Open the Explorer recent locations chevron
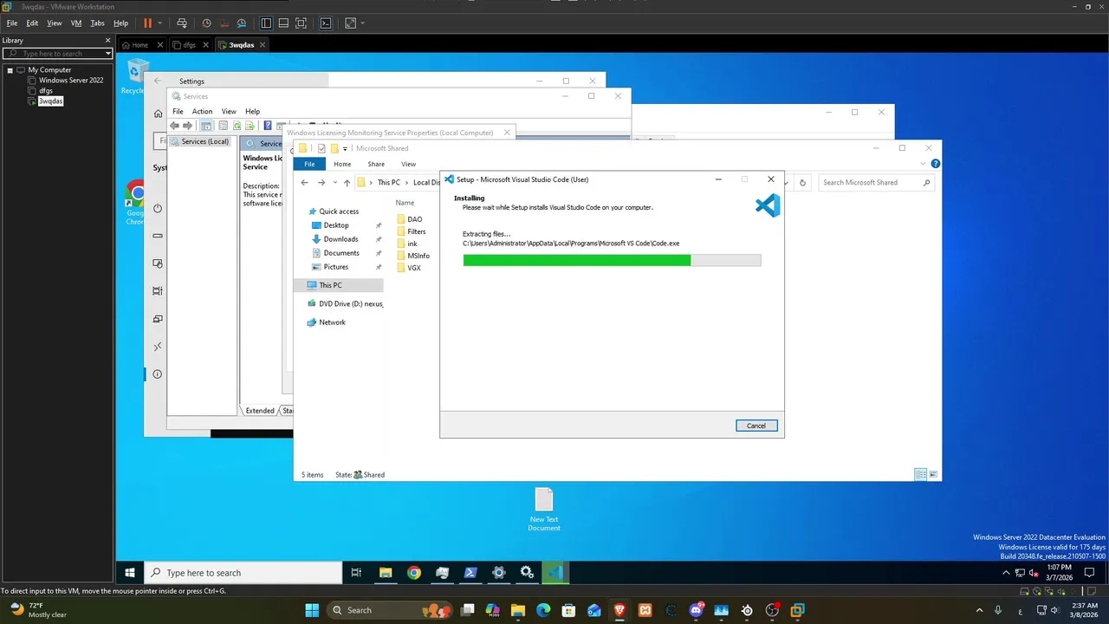 (335, 183)
